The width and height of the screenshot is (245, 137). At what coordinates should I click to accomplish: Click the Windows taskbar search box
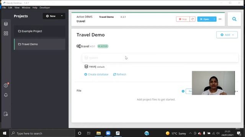pos(42,133)
